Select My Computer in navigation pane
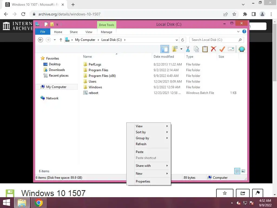The width and height of the screenshot is (277, 208). pyautogui.click(x=56, y=87)
